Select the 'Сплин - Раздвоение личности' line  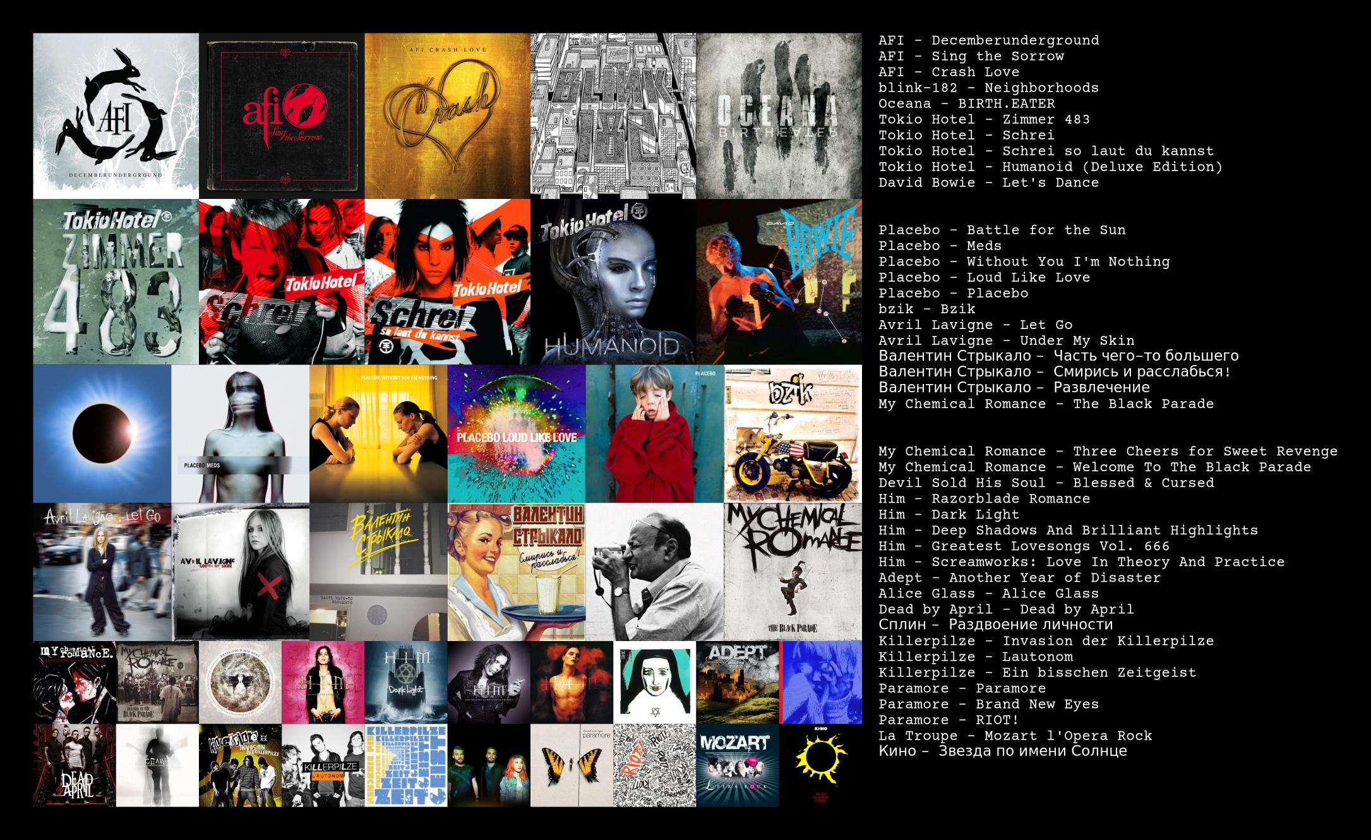coord(996,625)
